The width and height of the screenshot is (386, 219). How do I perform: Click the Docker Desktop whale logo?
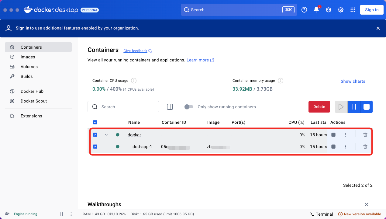click(x=28, y=10)
